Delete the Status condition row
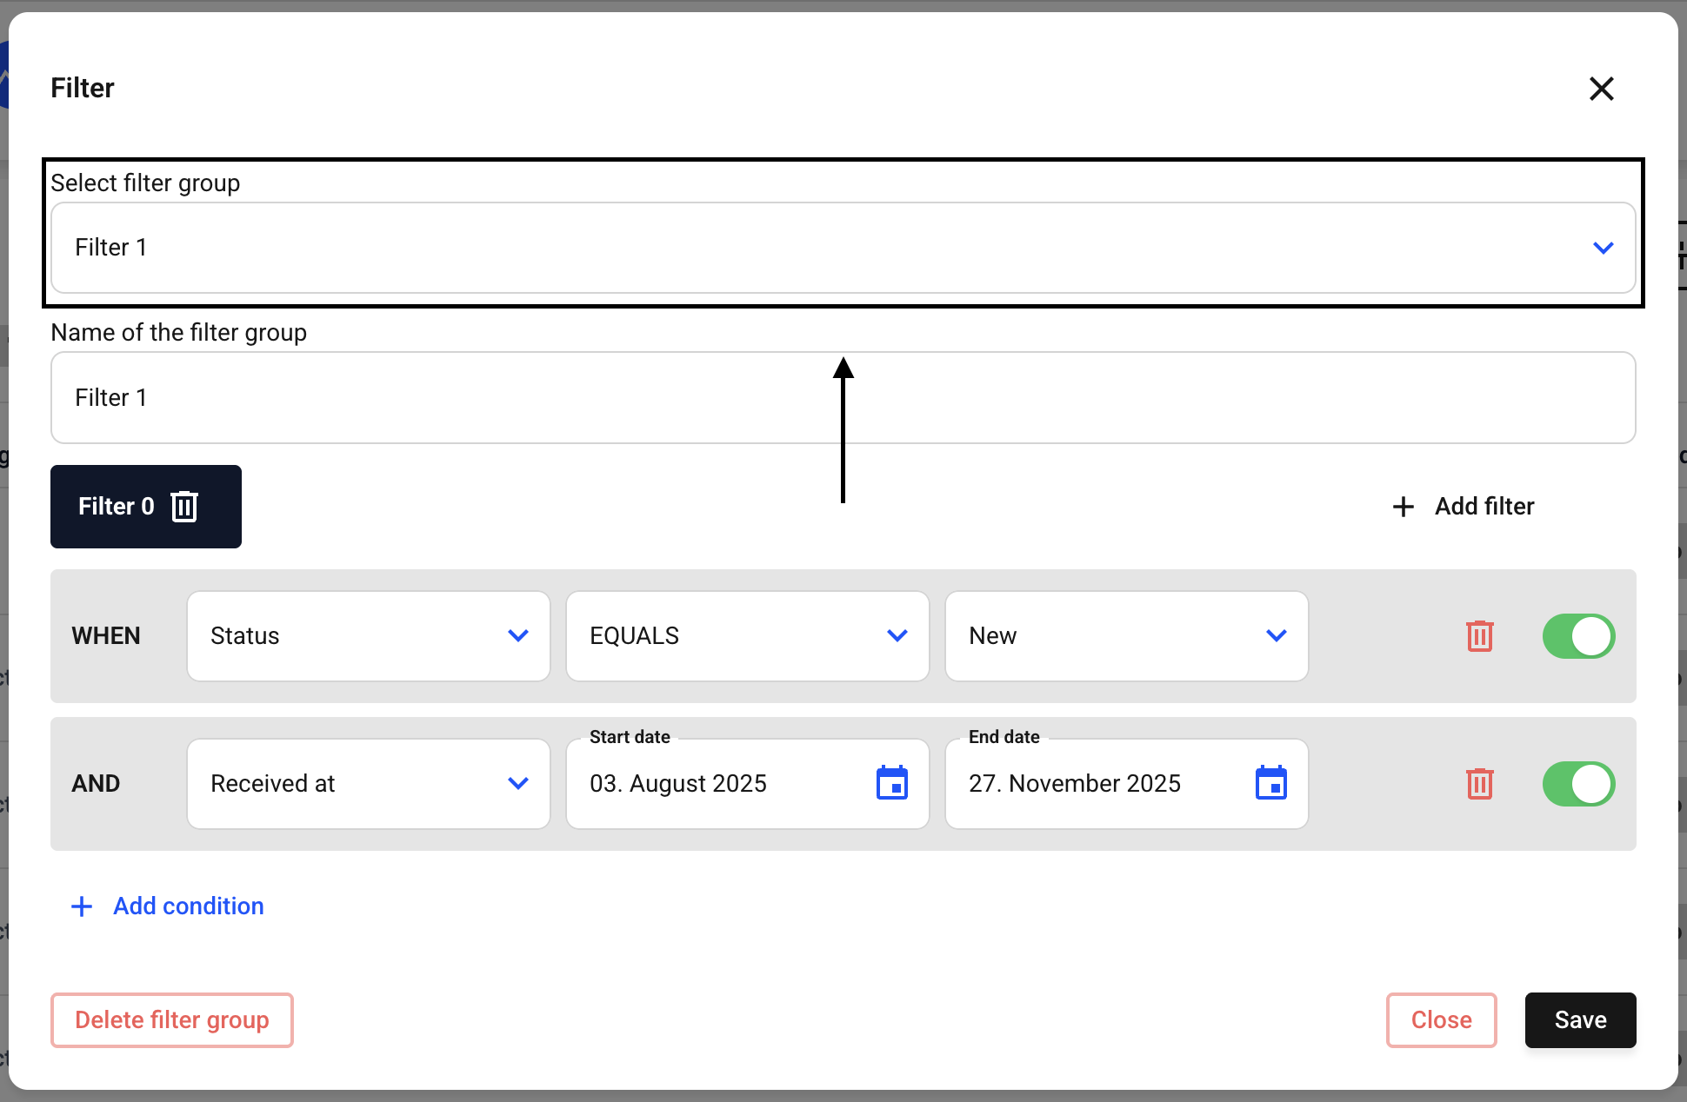The image size is (1687, 1102). click(x=1479, y=636)
